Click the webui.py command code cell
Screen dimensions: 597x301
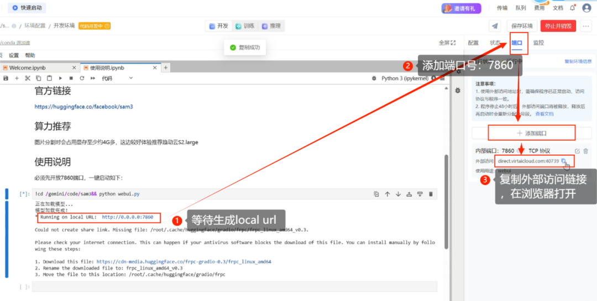(x=234, y=194)
